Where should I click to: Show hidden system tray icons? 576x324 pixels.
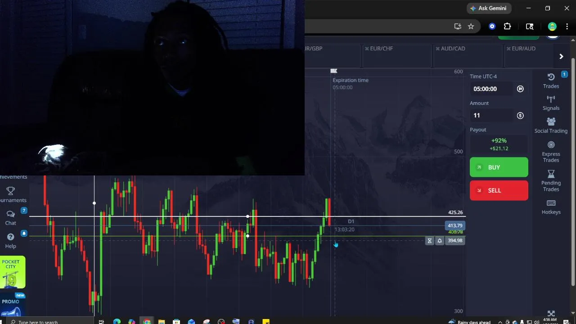point(499,322)
